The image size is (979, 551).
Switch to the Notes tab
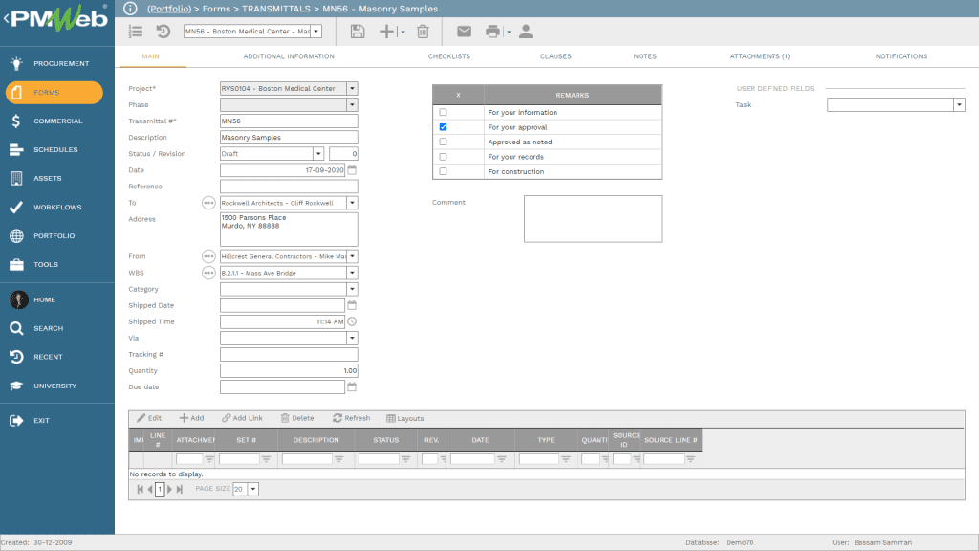click(x=645, y=56)
